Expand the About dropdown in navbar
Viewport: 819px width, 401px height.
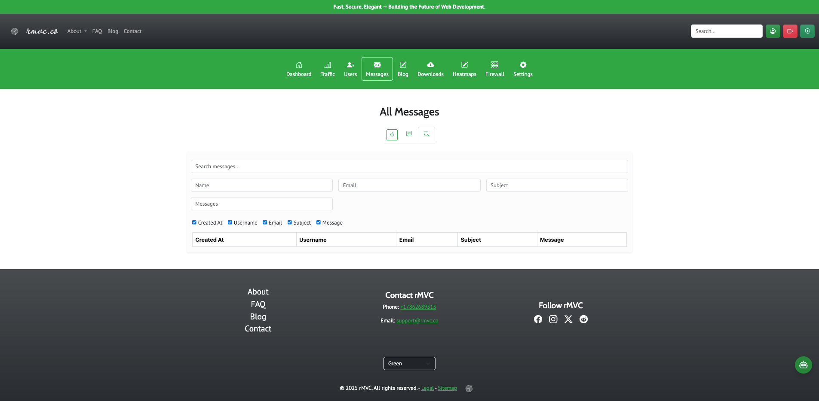pos(77,31)
